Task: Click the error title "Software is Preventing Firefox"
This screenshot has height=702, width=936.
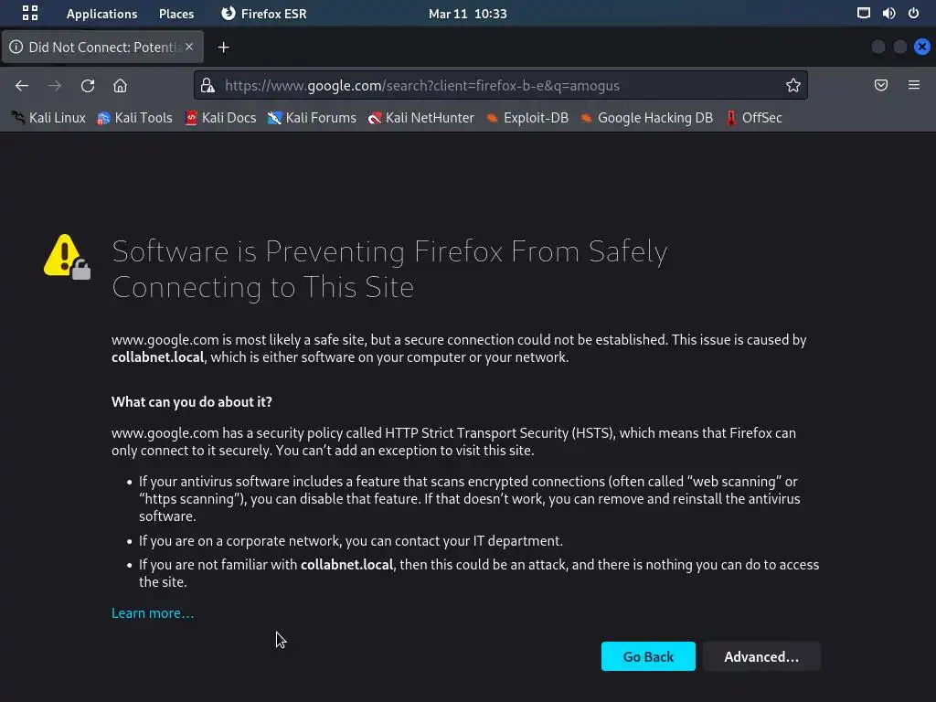Action: coord(389,270)
